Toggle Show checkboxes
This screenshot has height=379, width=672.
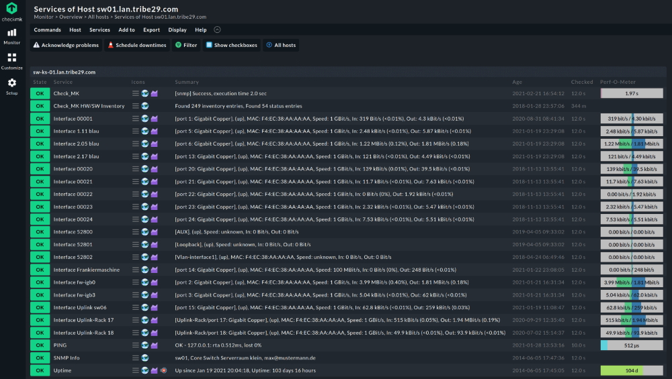click(231, 45)
